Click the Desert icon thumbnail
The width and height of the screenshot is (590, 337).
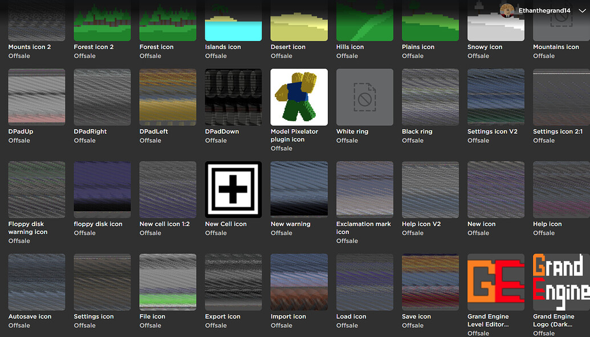pyautogui.click(x=299, y=20)
